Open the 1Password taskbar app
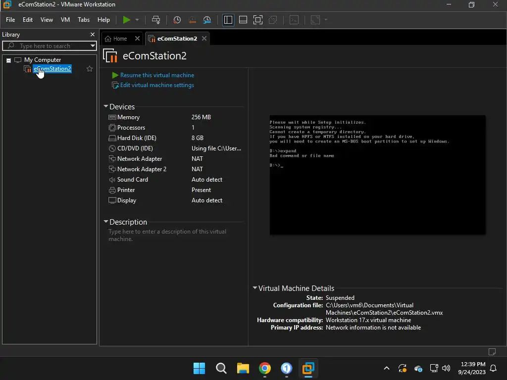 pyautogui.click(x=287, y=368)
